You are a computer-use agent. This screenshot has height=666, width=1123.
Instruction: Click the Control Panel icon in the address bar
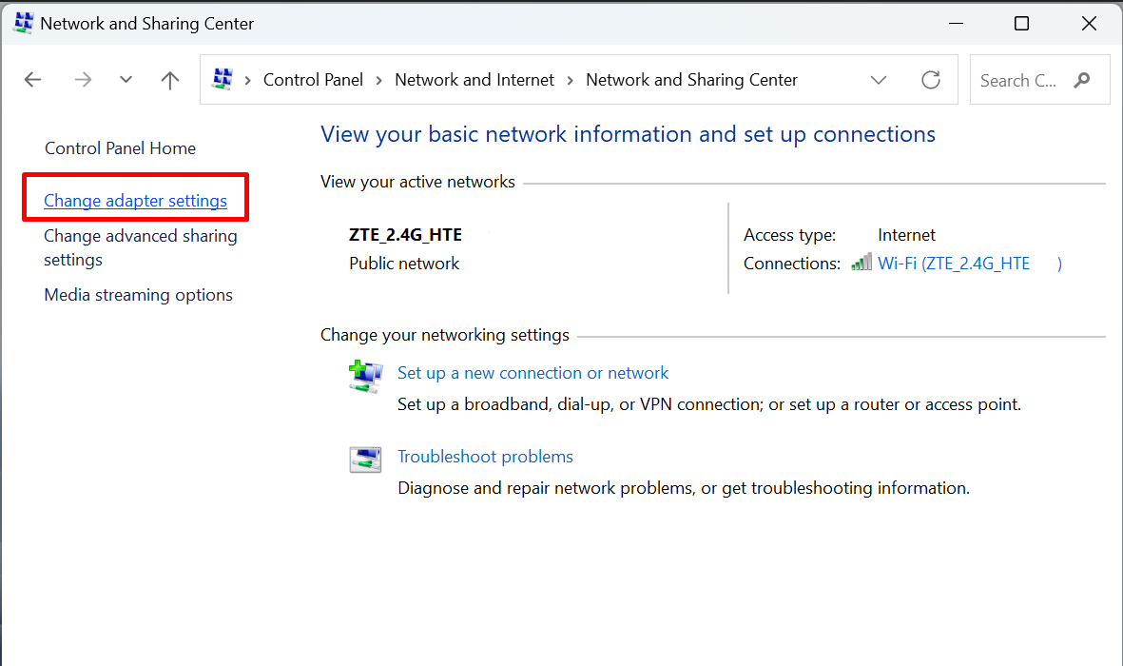221,79
